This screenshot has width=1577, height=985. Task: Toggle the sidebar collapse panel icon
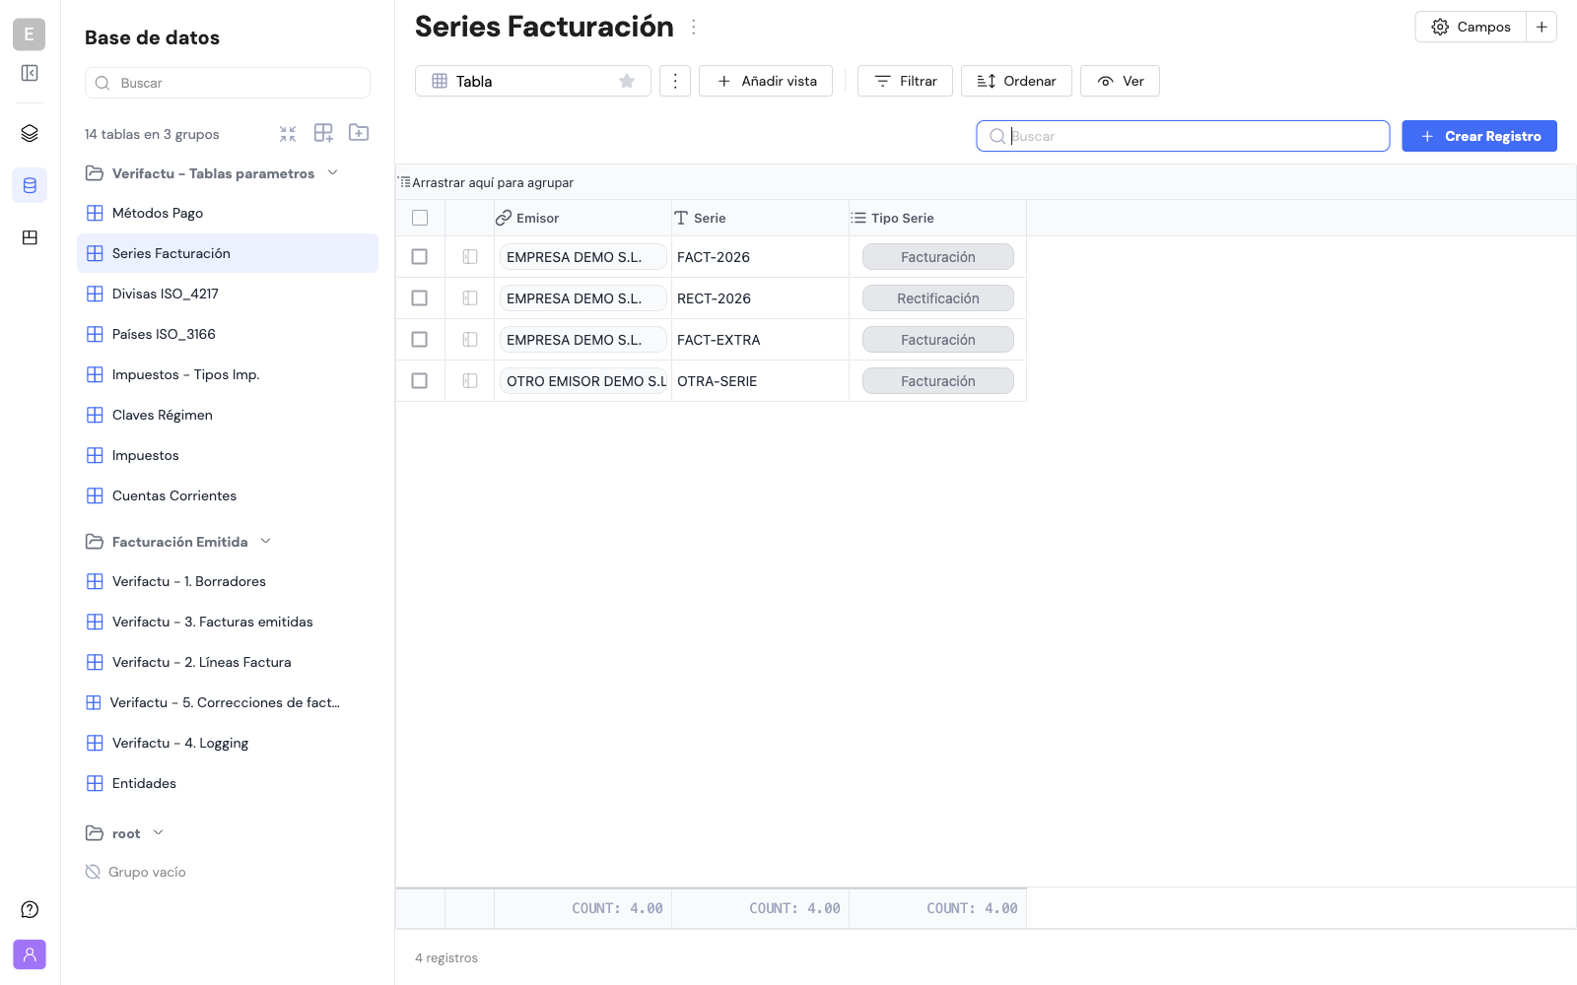pyautogui.click(x=30, y=73)
